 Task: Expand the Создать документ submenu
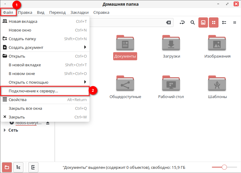(45, 47)
